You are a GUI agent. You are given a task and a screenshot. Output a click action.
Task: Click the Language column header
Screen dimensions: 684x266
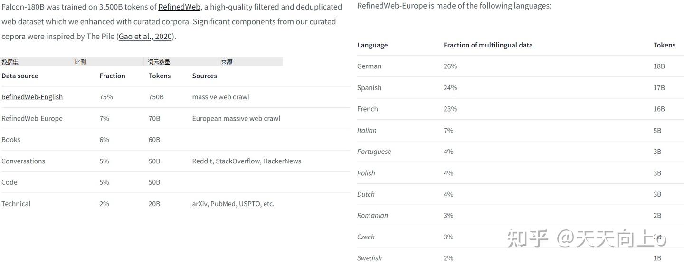coord(372,45)
